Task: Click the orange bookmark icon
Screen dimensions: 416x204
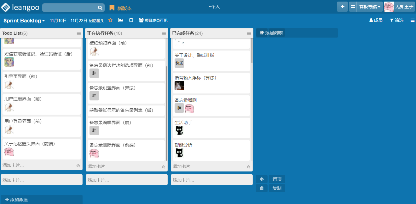Action: coord(112,8)
